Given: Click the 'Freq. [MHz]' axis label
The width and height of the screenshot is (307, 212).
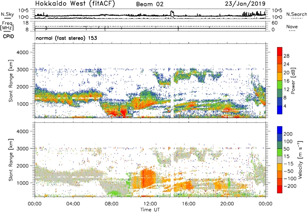Looking at the screenshot, I should point(7,26).
